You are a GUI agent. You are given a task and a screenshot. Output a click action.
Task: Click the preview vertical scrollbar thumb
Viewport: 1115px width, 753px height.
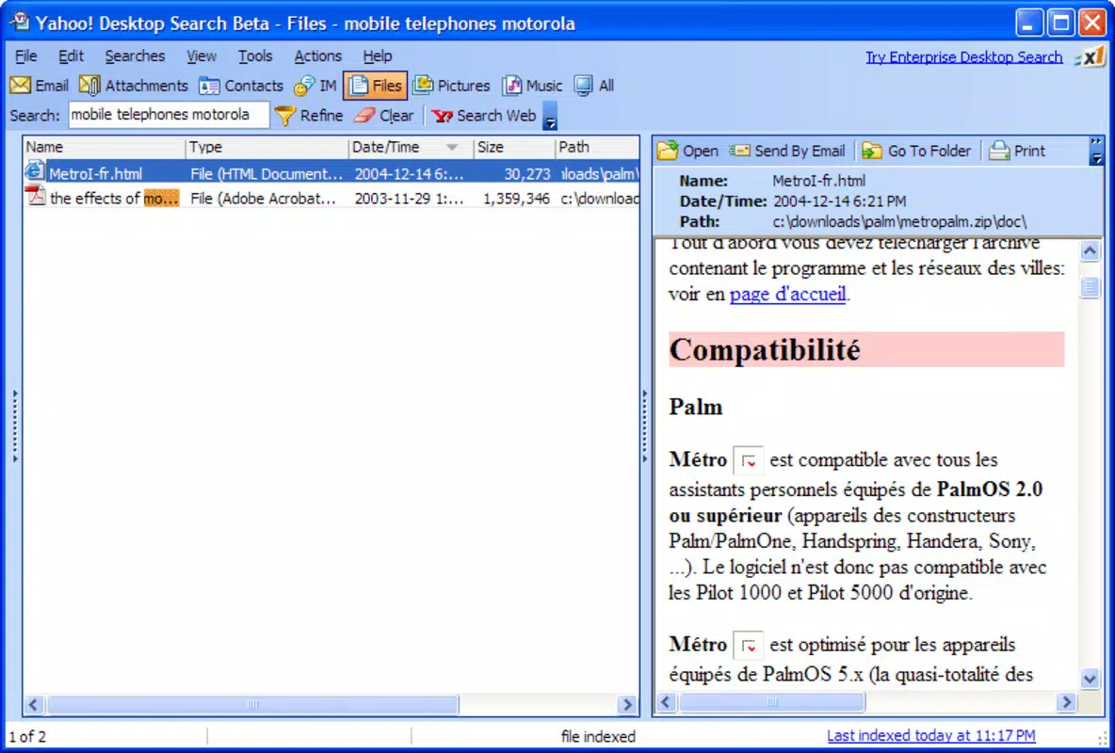point(1090,287)
